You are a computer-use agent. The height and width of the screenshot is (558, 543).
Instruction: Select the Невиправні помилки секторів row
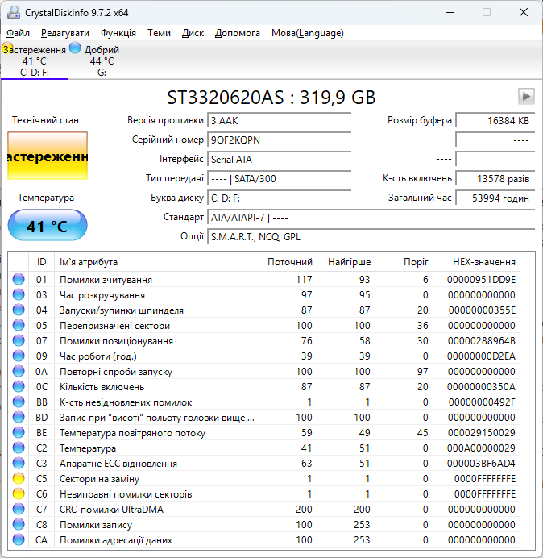pyautogui.click(x=264, y=493)
